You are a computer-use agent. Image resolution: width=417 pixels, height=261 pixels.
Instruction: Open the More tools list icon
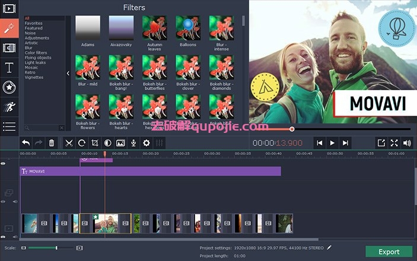[x=9, y=126]
